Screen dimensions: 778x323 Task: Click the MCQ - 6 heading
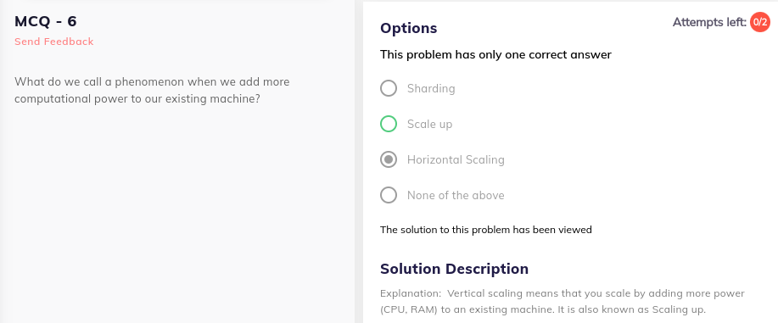click(x=46, y=21)
